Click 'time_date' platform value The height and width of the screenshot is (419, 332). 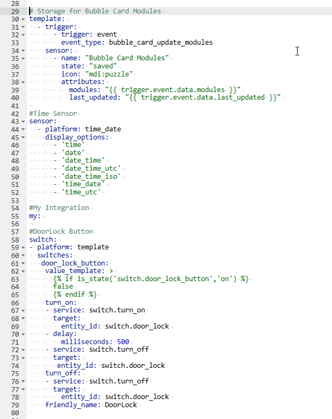tap(103, 129)
